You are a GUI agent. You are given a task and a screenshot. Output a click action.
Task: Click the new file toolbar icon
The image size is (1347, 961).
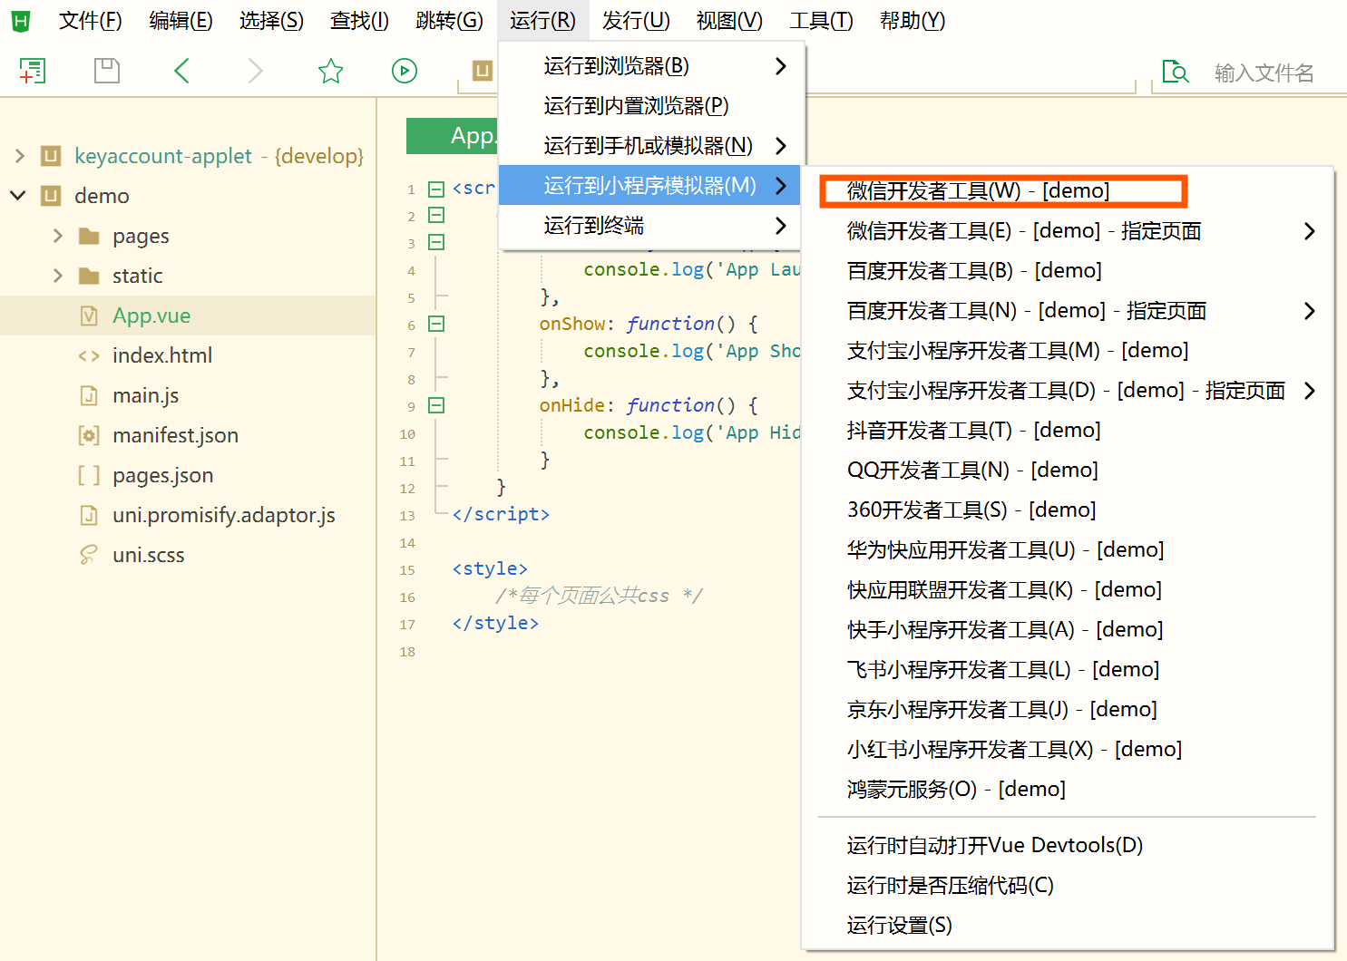pyautogui.click(x=33, y=71)
